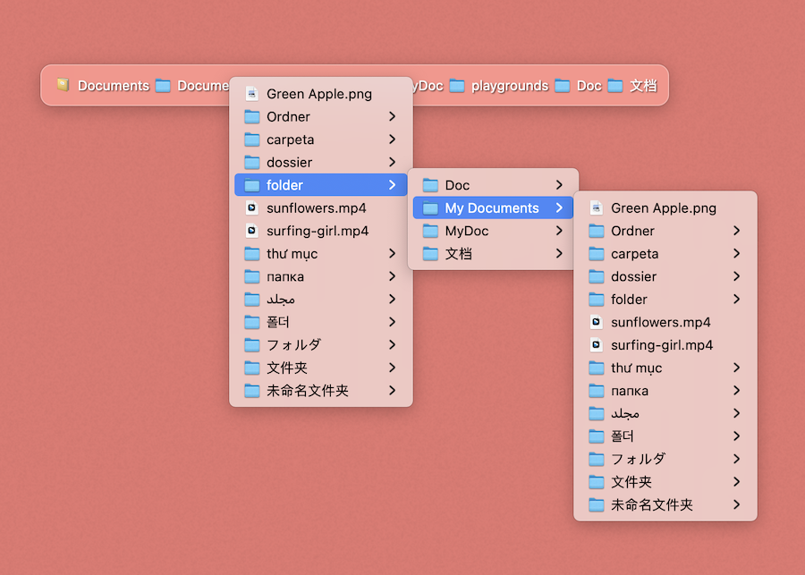
Task: Open Green Apple.png from the rightmost submenu
Action: pyautogui.click(x=663, y=208)
